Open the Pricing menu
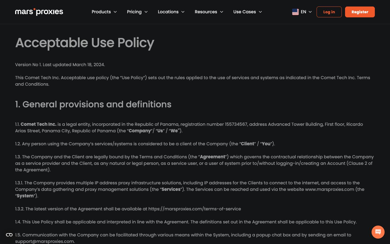 [x=137, y=12]
